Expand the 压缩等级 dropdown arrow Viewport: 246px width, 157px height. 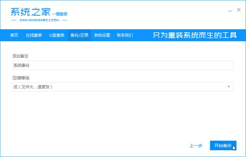click(229, 87)
